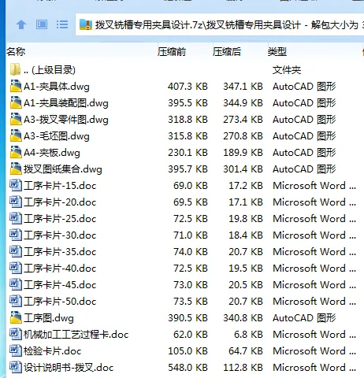Click the file name 设计说明书-拨叉.doc
Screen dimensions: 364x378
point(69,368)
